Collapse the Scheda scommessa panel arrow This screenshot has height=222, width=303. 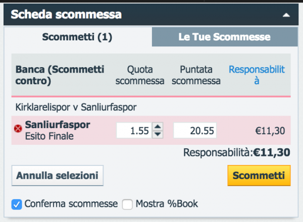coord(286,15)
